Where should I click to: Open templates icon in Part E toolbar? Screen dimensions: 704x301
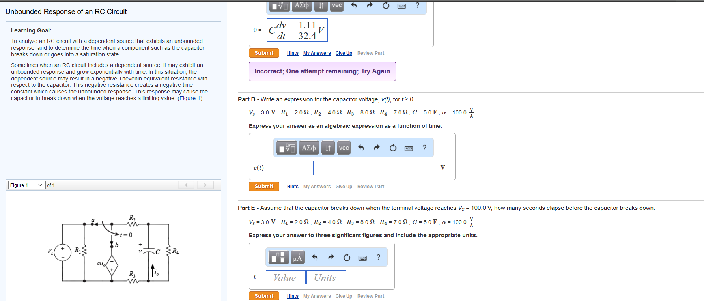(x=279, y=258)
